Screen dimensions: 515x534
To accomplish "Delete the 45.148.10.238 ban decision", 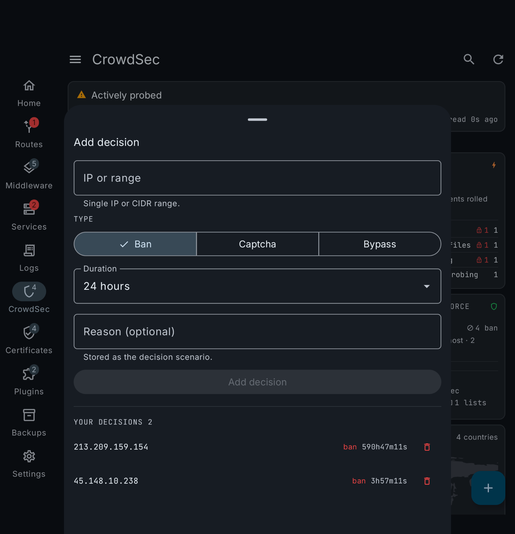I will pyautogui.click(x=427, y=481).
